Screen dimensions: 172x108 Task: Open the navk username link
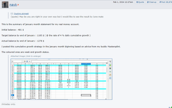tap(13, 5)
